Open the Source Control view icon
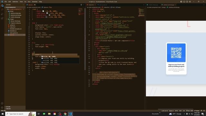The width and height of the screenshot is (206, 116). tap(2, 14)
